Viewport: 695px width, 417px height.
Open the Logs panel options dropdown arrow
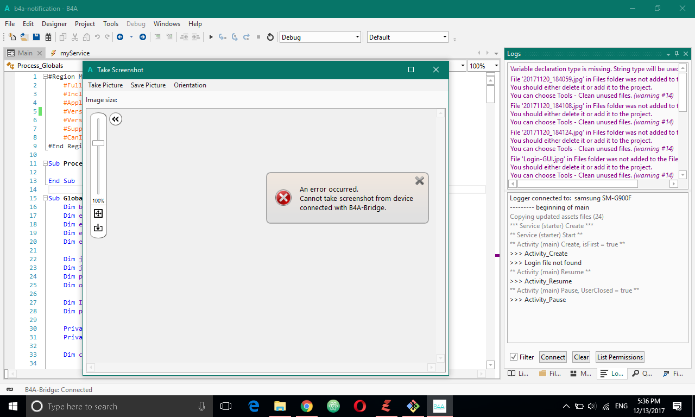668,54
